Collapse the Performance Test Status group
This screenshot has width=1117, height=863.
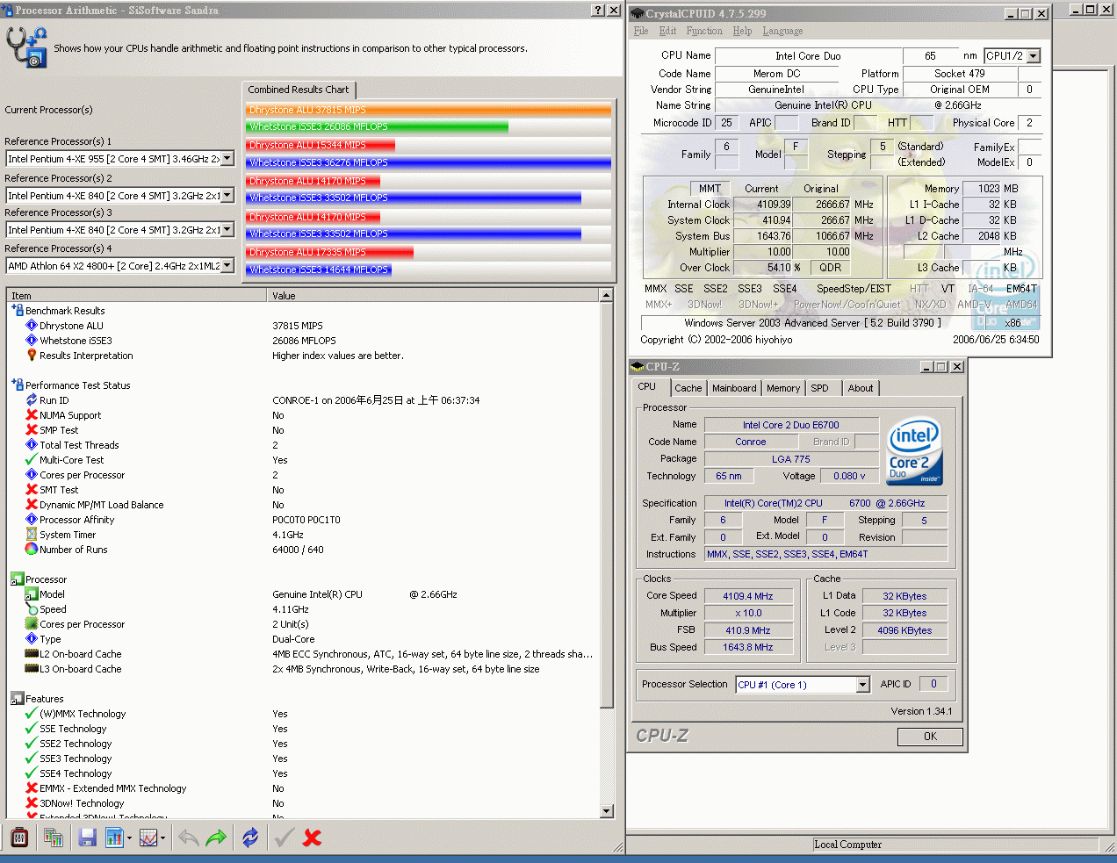pyautogui.click(x=17, y=385)
